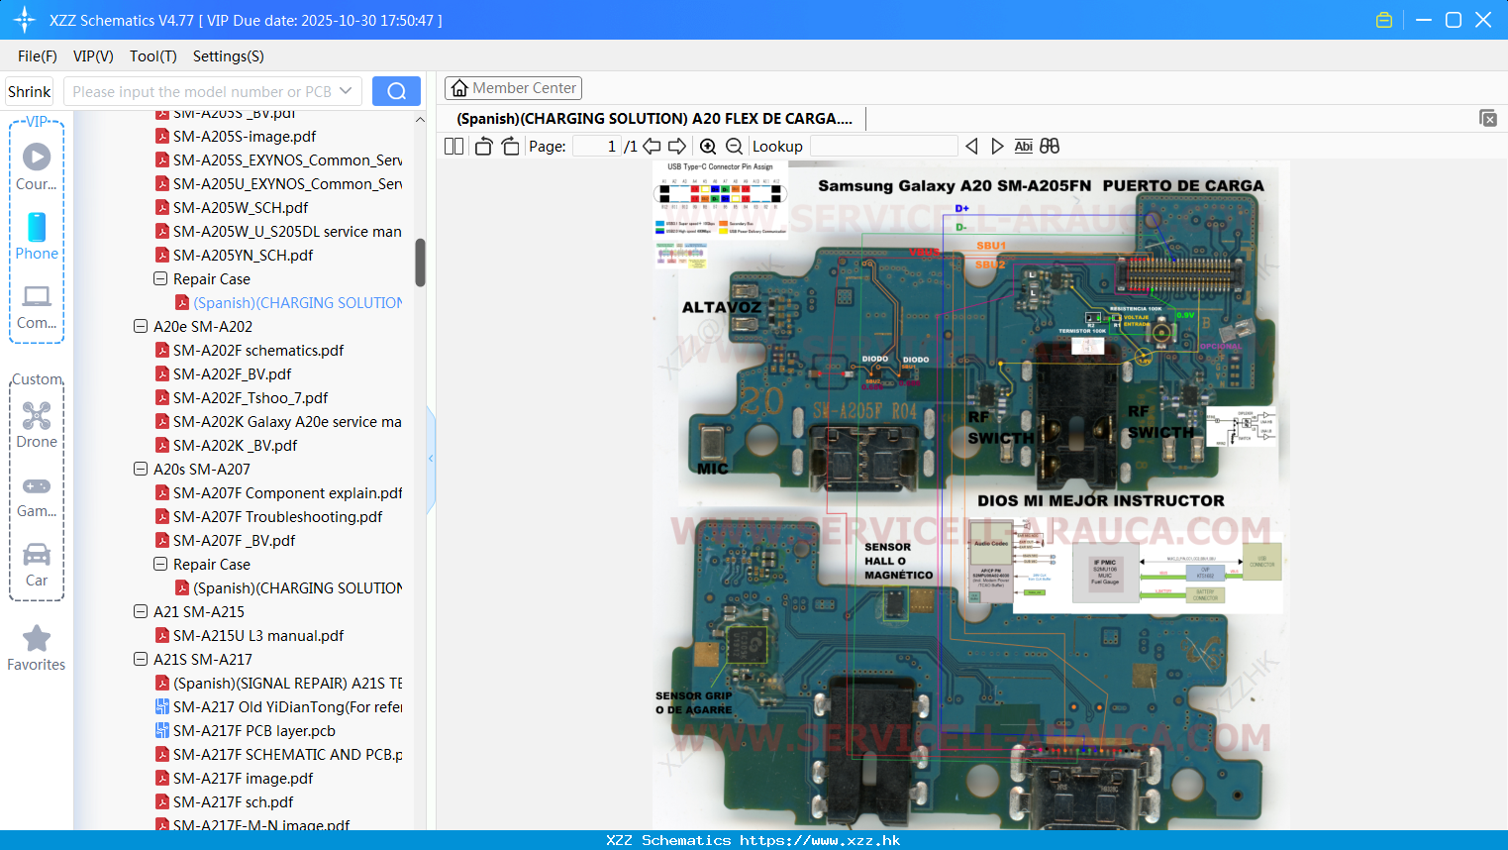
Task: Select the Computer category icon
Action: click(37, 306)
